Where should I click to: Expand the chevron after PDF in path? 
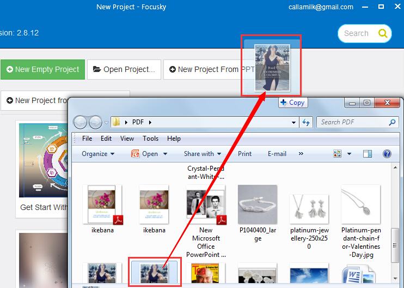tap(150, 122)
